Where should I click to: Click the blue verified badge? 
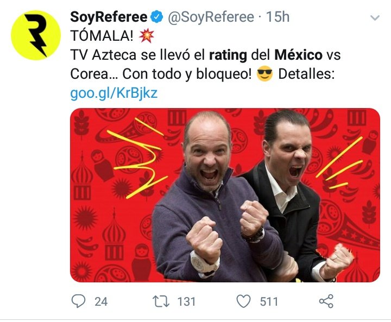pyautogui.click(x=156, y=17)
